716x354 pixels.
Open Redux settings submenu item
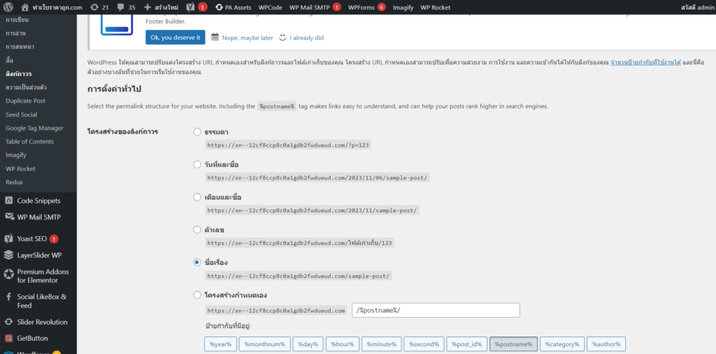[14, 182]
